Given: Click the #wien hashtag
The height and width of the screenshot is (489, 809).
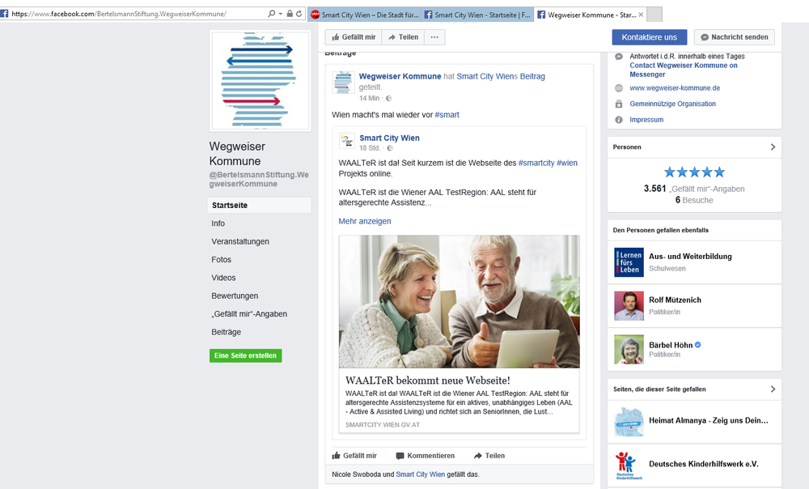Looking at the screenshot, I should click(x=567, y=163).
